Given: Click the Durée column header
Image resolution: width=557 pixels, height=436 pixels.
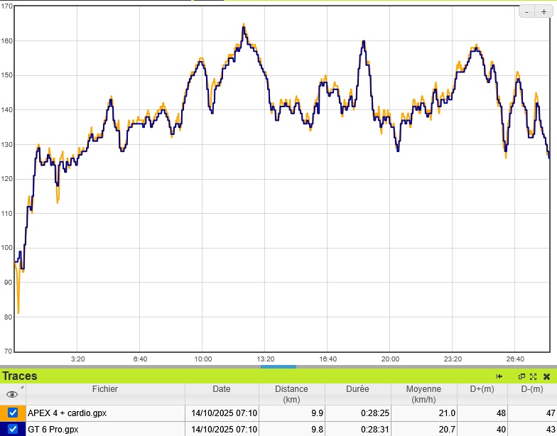Looking at the screenshot, I should 357,389.
